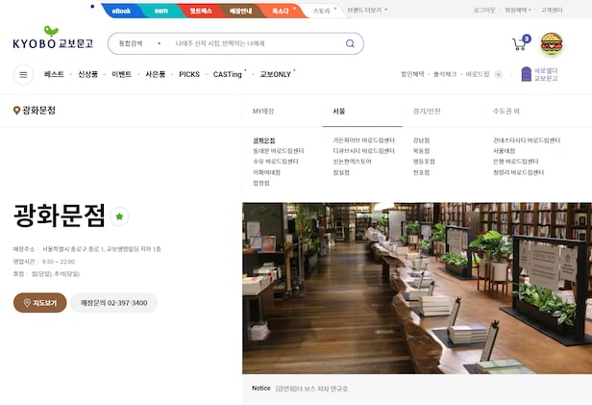Image resolution: width=592 pixels, height=405 pixels.
Task: Select the MY매장 tab
Action: click(263, 111)
